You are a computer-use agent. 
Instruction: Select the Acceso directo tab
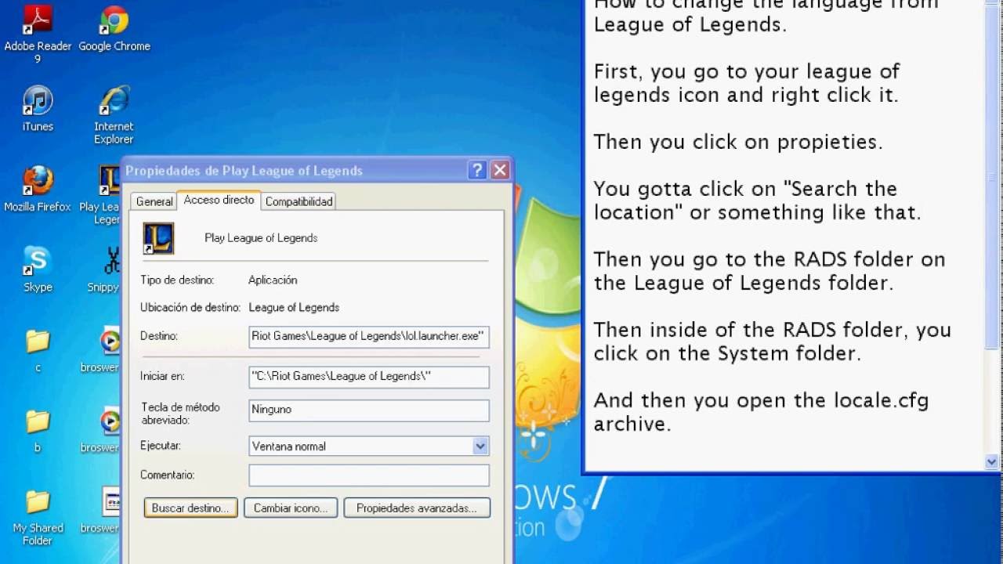(219, 200)
